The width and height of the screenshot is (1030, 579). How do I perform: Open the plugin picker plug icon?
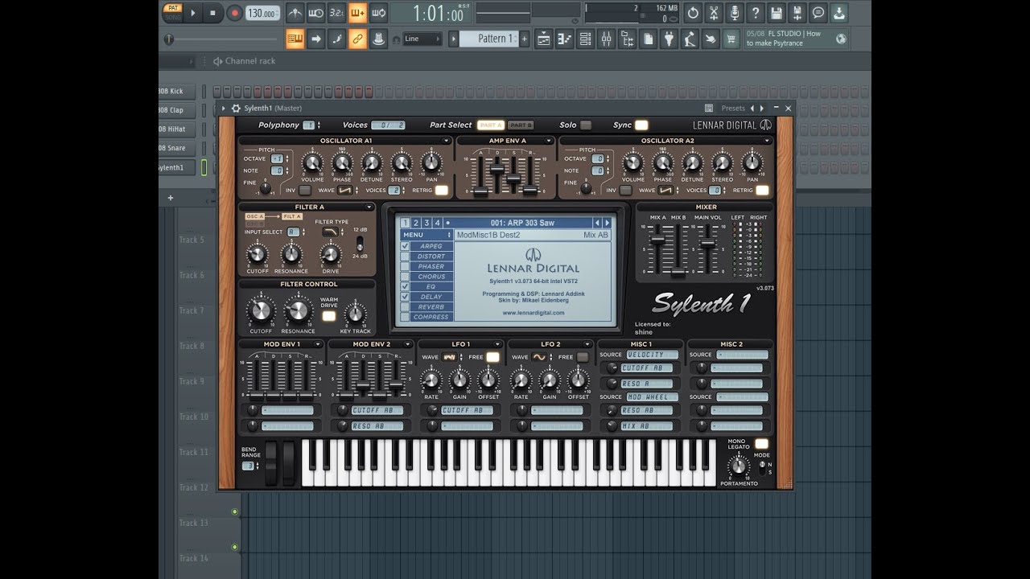tap(669, 39)
